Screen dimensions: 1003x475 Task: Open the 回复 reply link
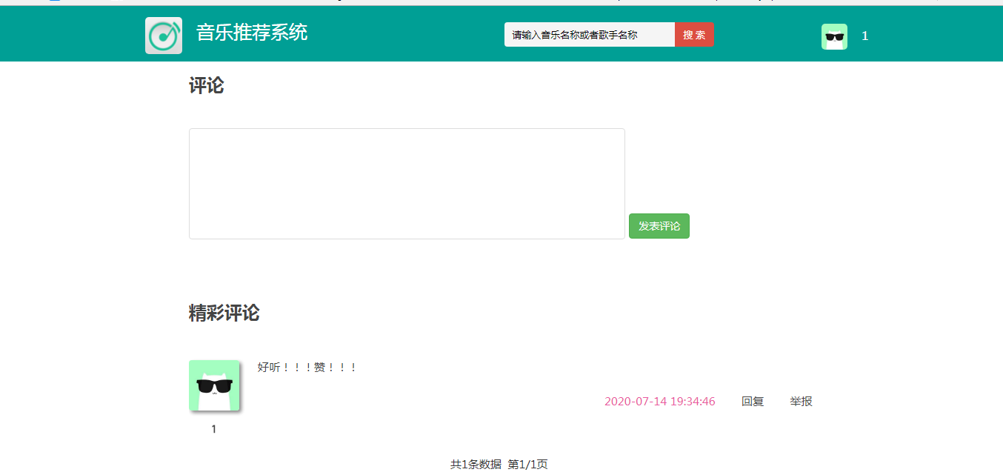753,401
